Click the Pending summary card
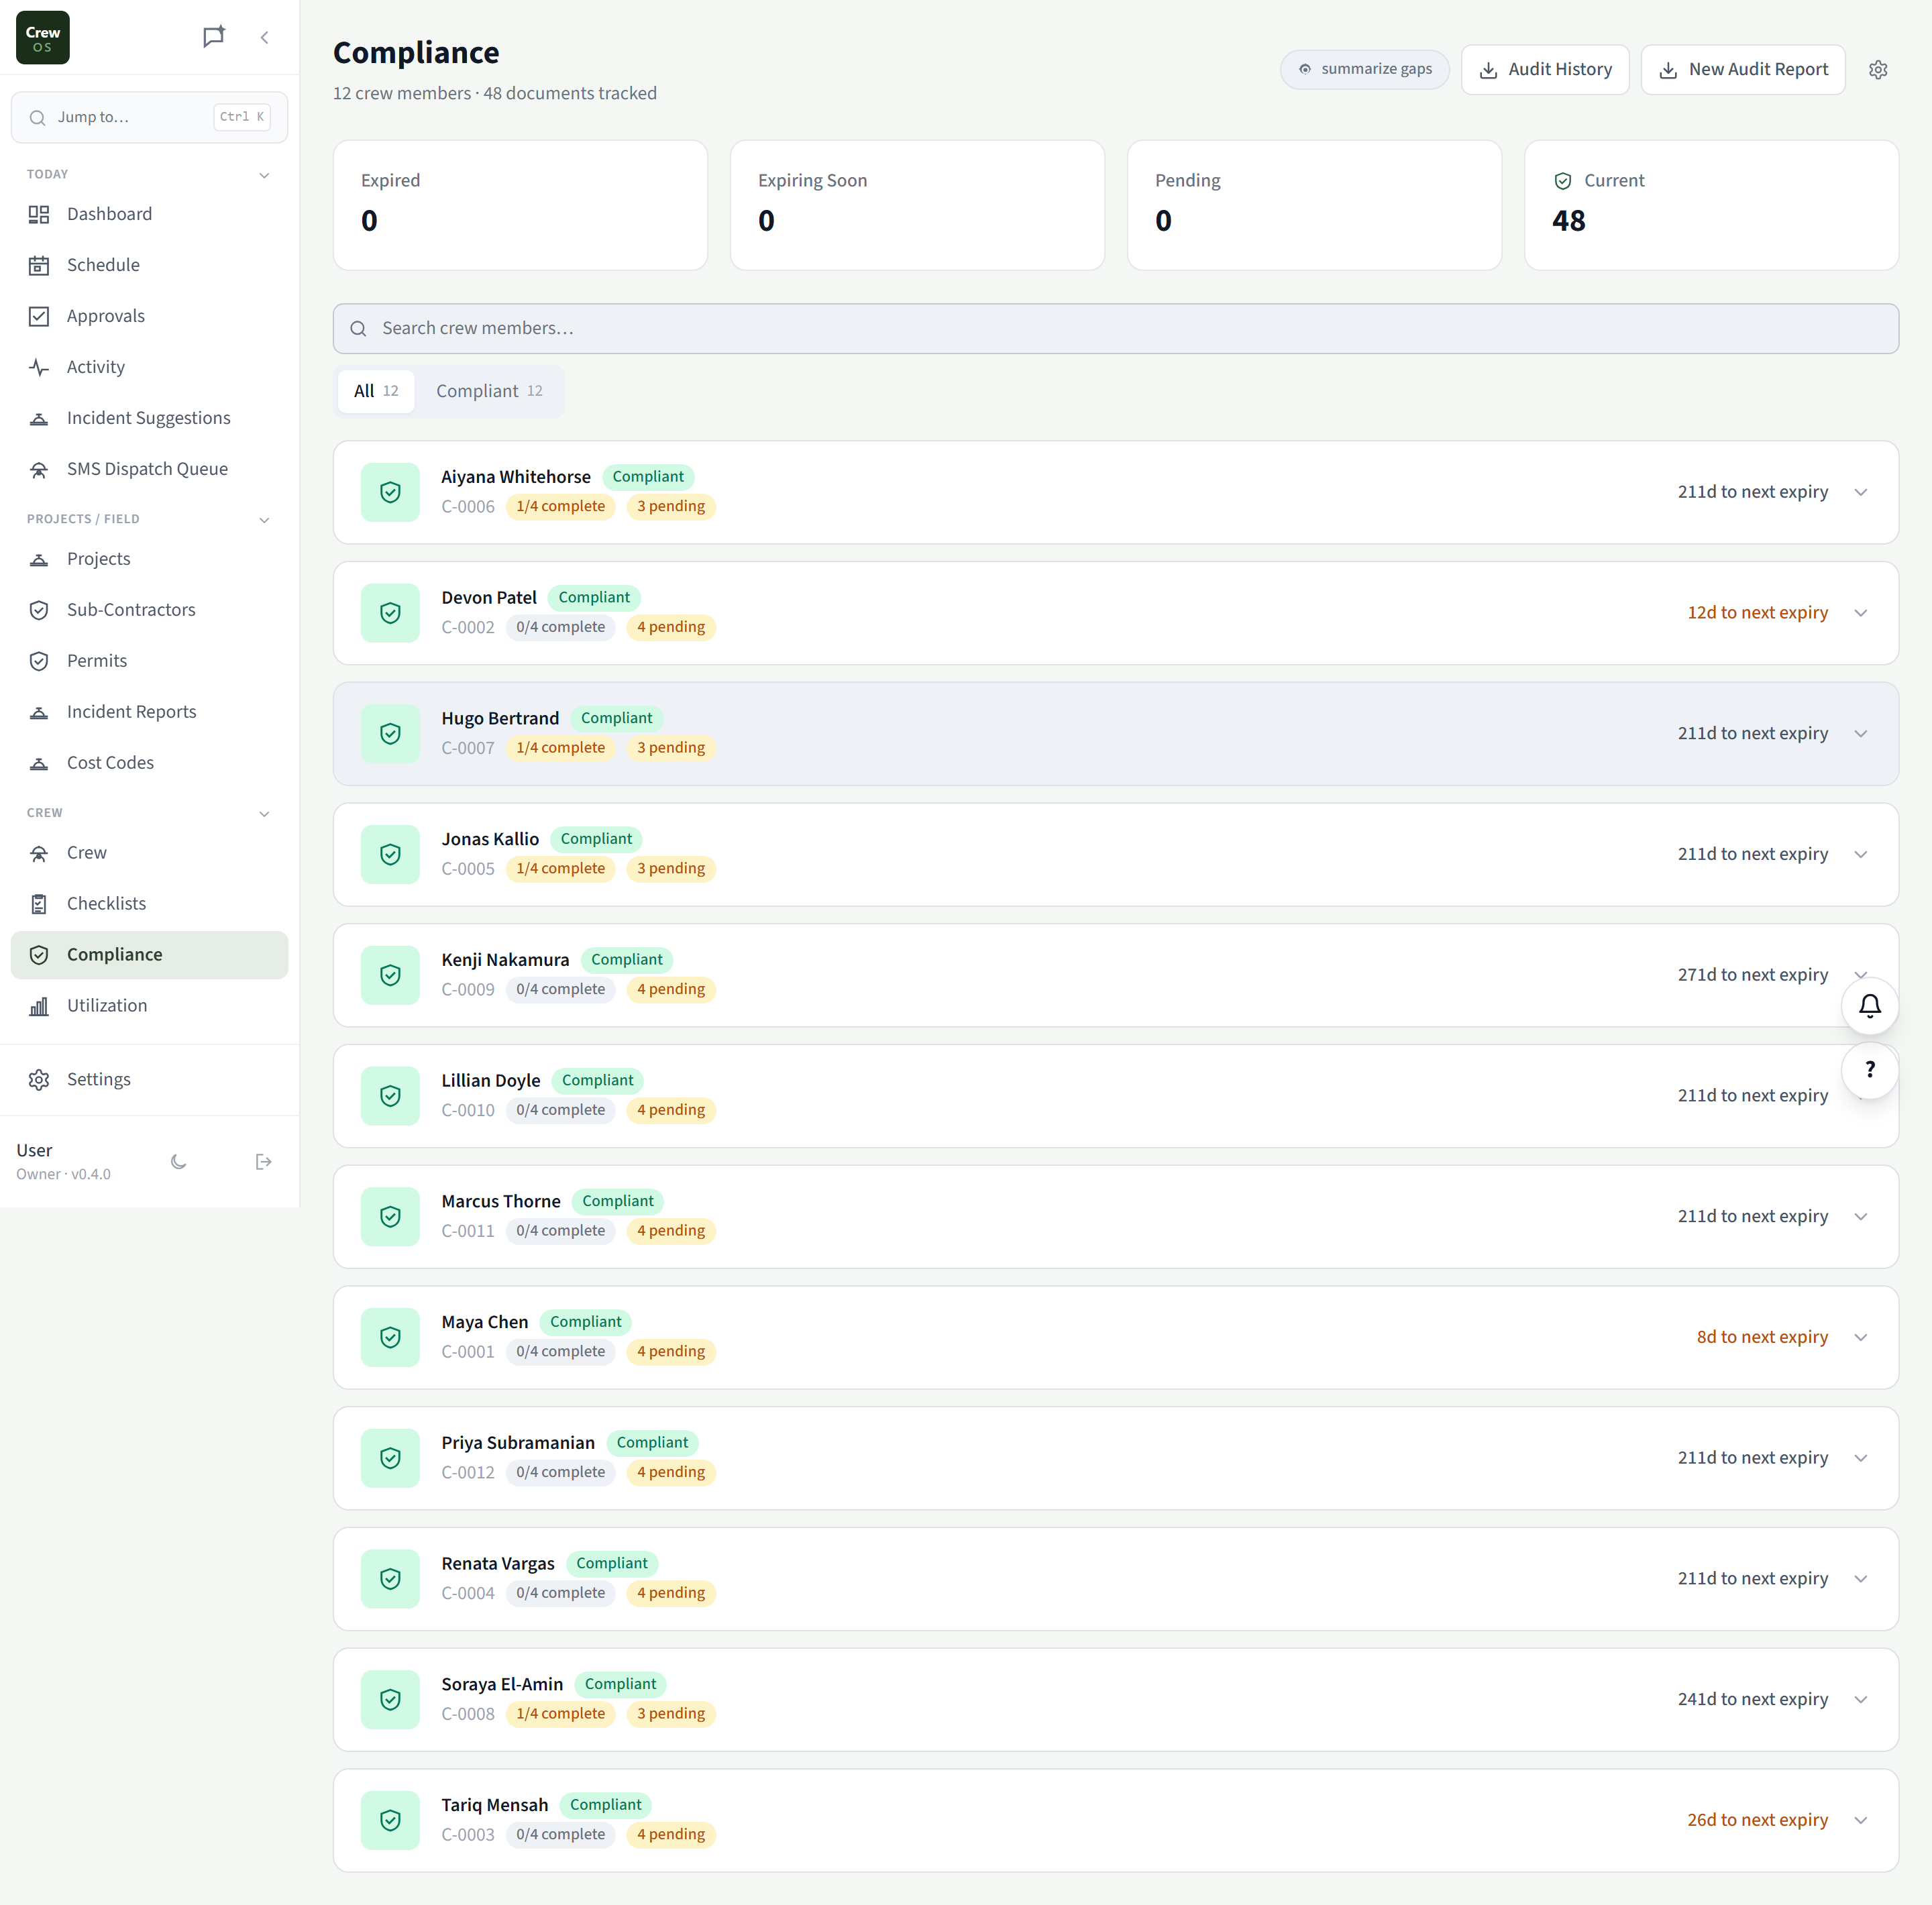Image resolution: width=1932 pixels, height=1905 pixels. (1314, 205)
